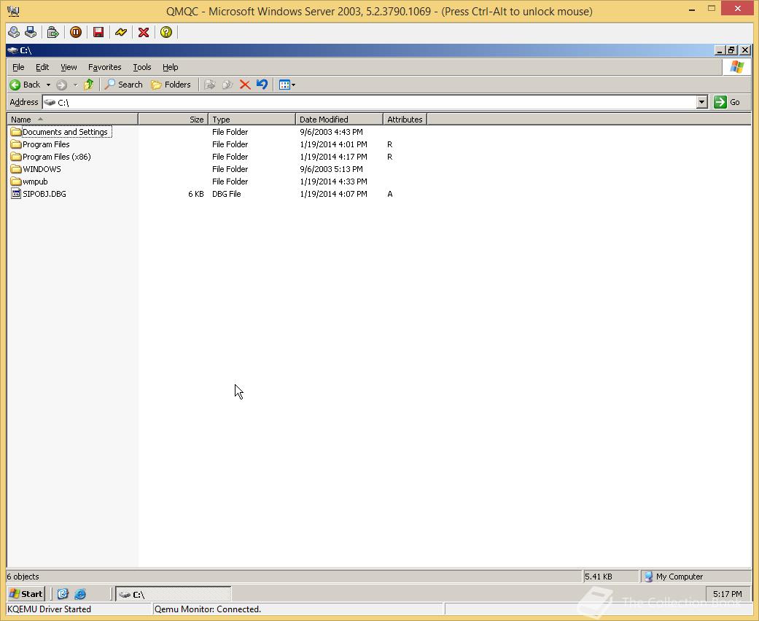Select the SIPOBJ.DBG file
The width and height of the screenshot is (759, 621).
coord(44,194)
